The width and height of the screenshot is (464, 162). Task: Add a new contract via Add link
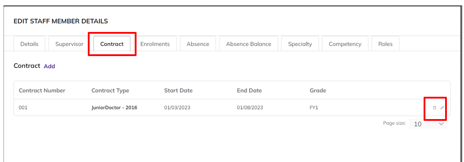50,67
